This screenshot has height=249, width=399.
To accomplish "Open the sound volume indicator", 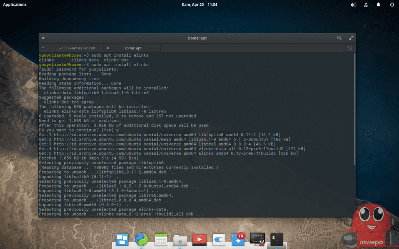I will [x=353, y=5].
